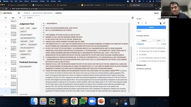Open ground_truth_hallucination breadcrumb link

pos(42,13)
